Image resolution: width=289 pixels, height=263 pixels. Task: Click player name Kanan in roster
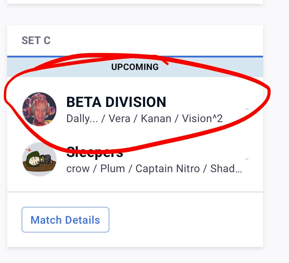coord(156,119)
